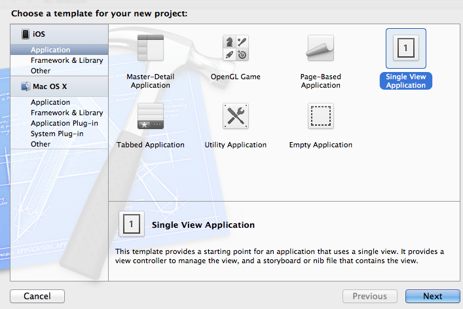Select the Utility Application template icon
Screen dimensions: 463x309
tap(236, 116)
